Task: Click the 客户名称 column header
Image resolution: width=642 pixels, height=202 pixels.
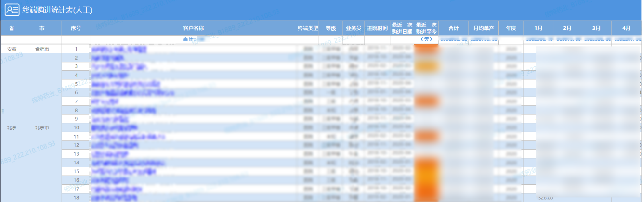Action: pyautogui.click(x=193, y=28)
